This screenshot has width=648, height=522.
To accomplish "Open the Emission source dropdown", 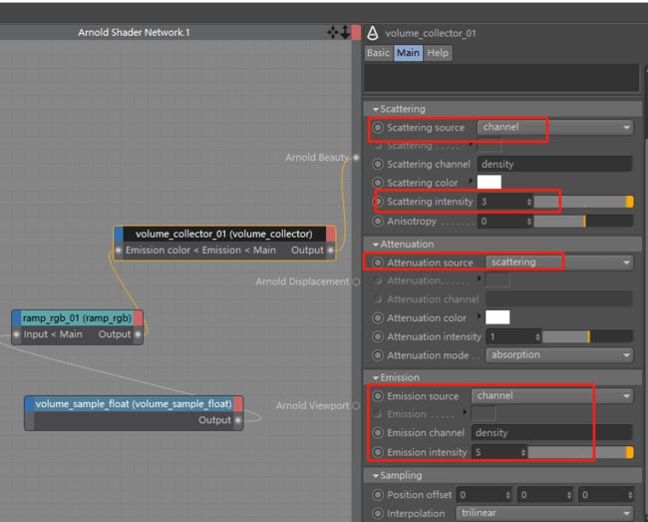I will point(552,396).
